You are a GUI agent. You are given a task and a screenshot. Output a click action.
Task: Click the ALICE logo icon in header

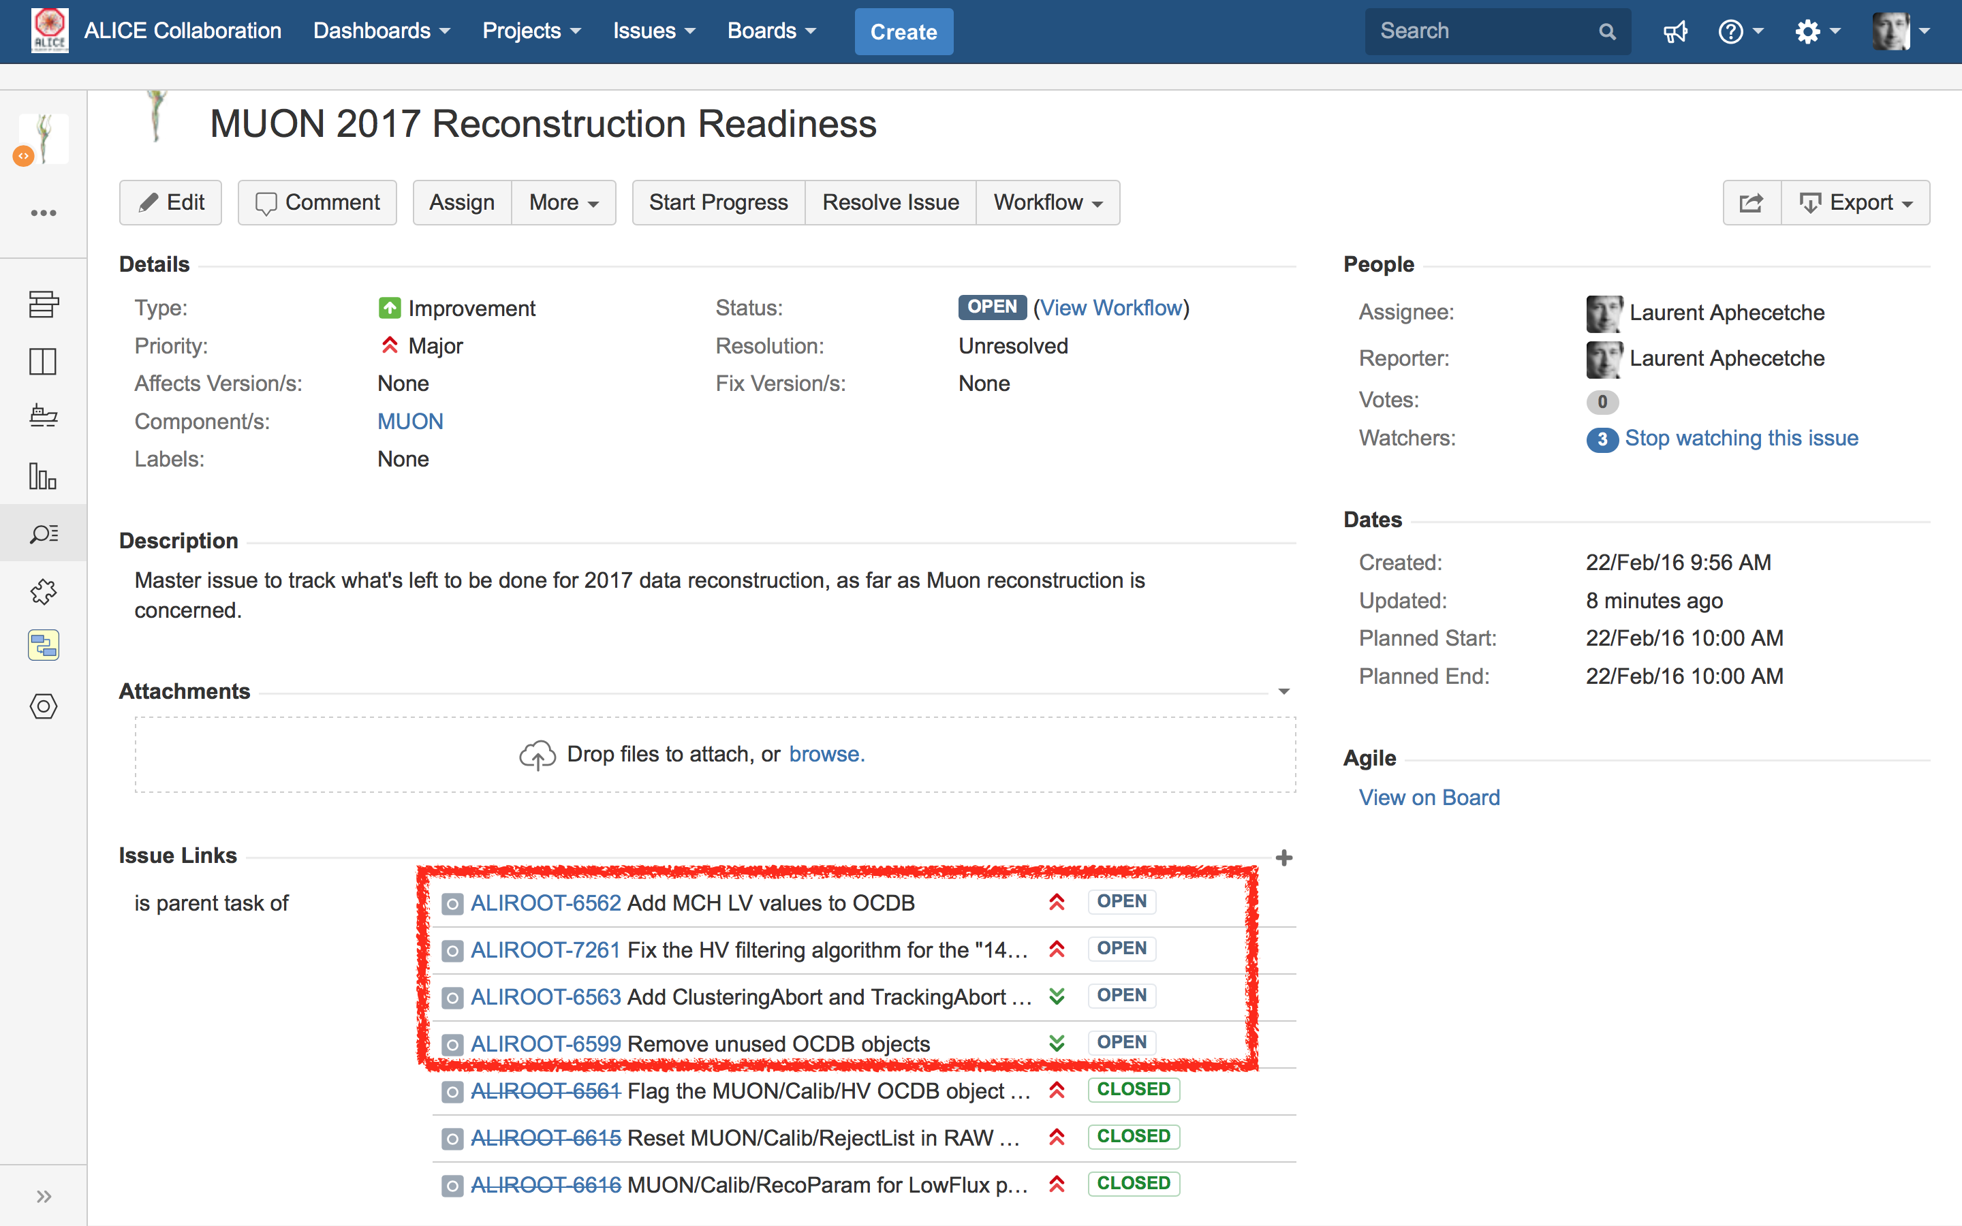click(50, 31)
